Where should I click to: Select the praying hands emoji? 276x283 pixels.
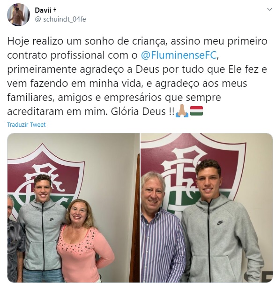(x=182, y=111)
